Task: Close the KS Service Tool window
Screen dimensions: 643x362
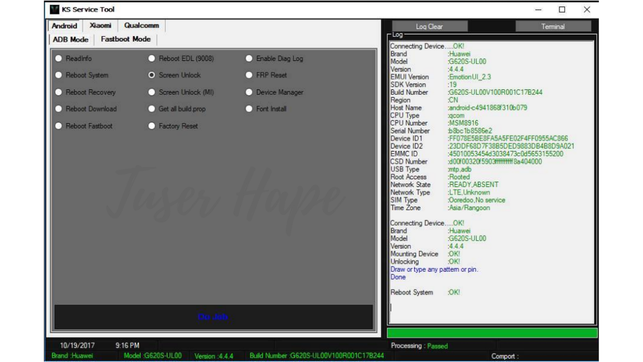Action: point(587,10)
